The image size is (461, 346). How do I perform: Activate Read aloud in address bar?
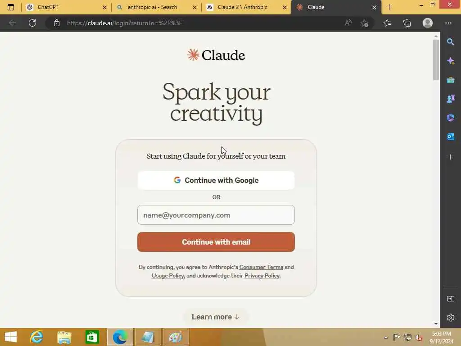(x=348, y=23)
